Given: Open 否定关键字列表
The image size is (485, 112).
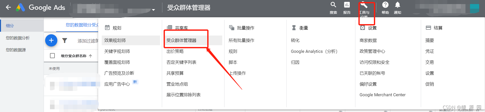Looking at the screenshot, I should pyautogui.click(x=181, y=62).
